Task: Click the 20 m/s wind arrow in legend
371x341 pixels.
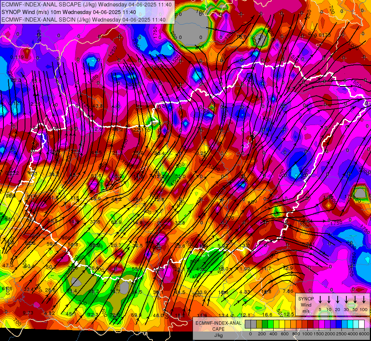Action: 337,299
